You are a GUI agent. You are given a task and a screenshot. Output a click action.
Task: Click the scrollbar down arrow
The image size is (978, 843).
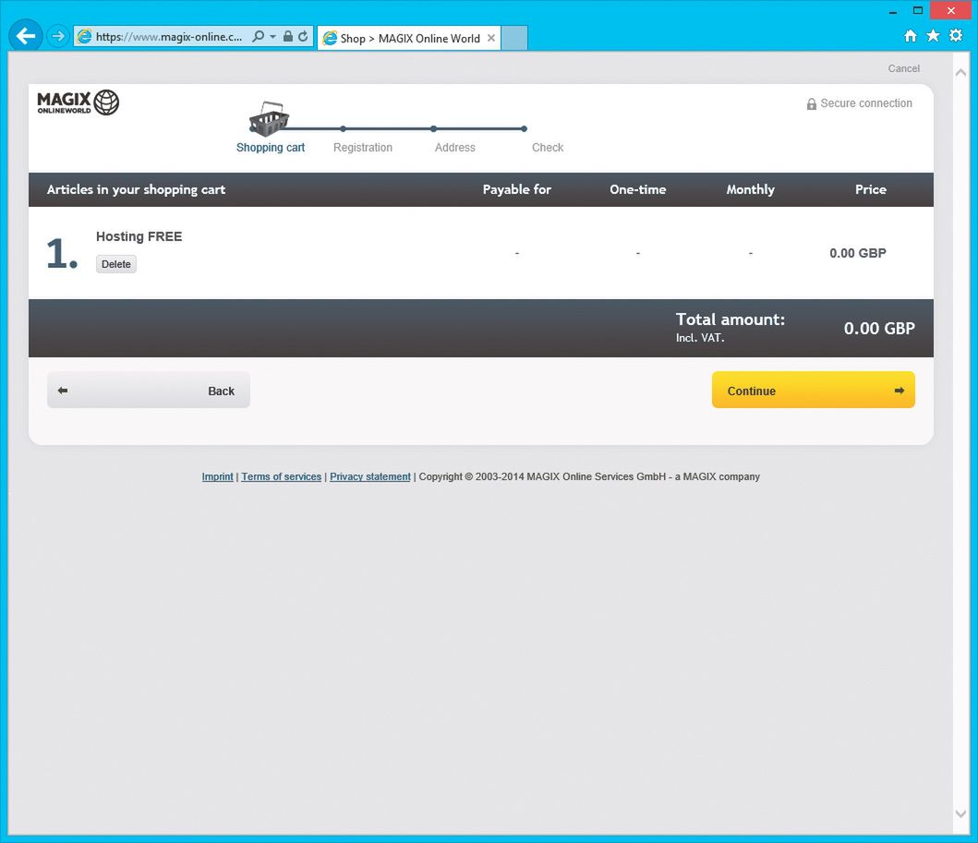pyautogui.click(x=960, y=813)
